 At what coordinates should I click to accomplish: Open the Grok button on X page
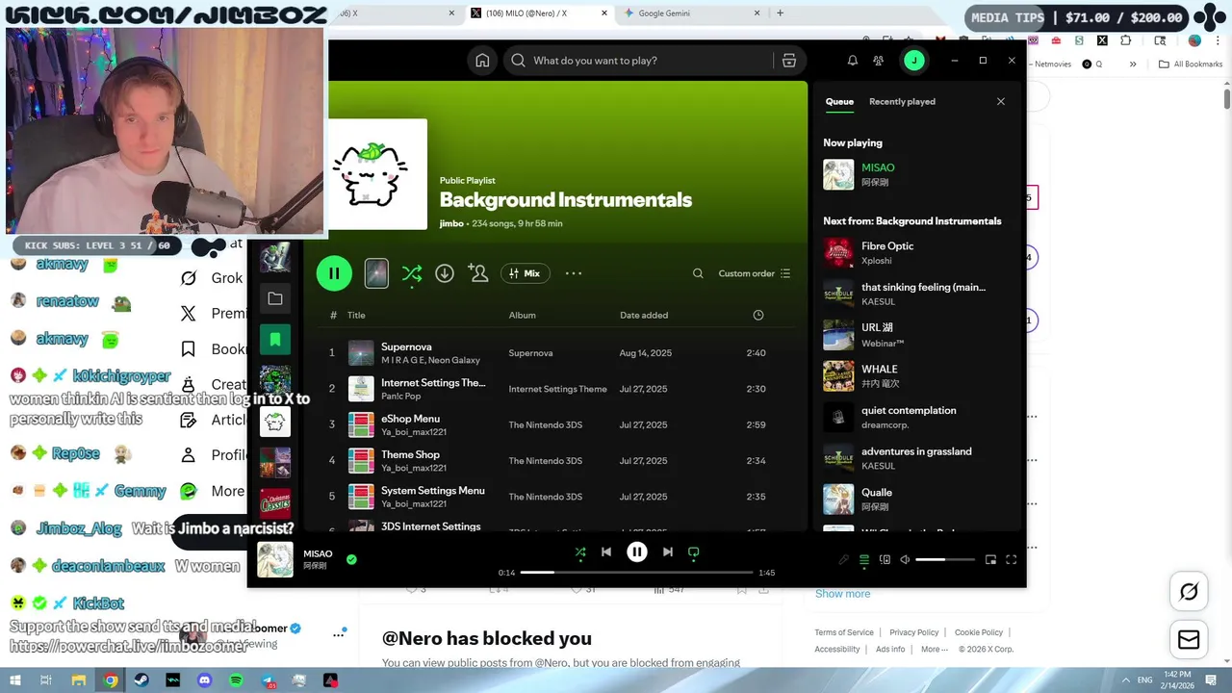(x=1189, y=592)
